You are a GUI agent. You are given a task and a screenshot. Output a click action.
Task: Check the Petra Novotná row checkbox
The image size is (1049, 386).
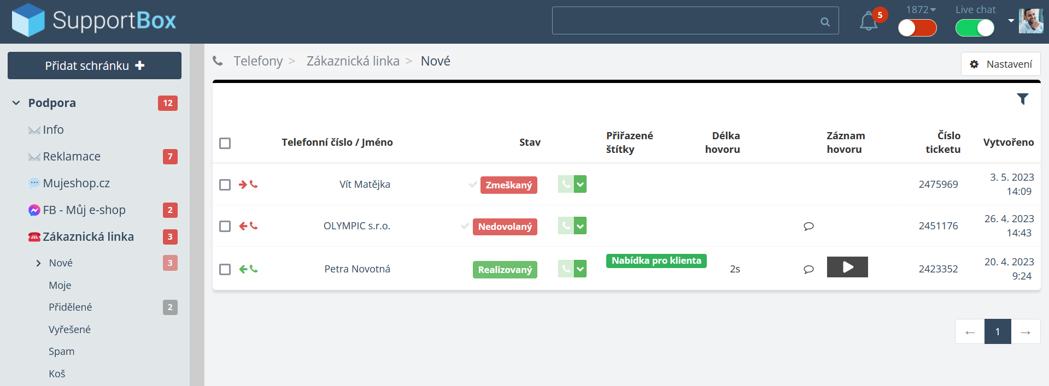point(225,269)
